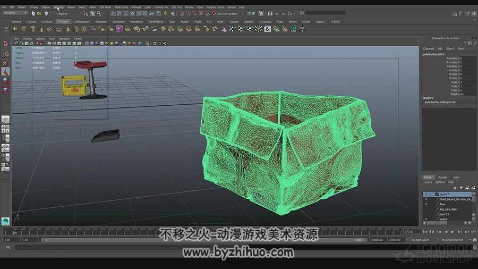Select the polySurfaceShape136 shape entry

point(440,102)
